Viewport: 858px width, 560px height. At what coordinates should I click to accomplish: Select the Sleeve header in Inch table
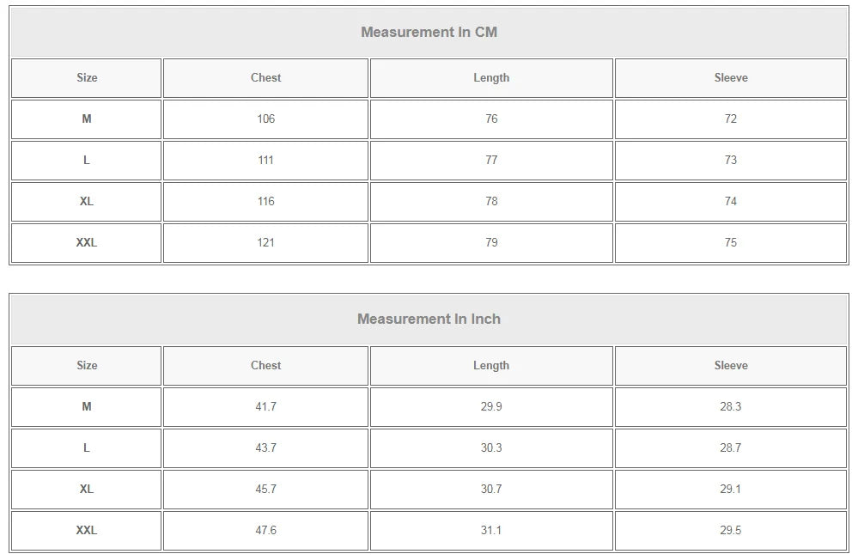730,366
